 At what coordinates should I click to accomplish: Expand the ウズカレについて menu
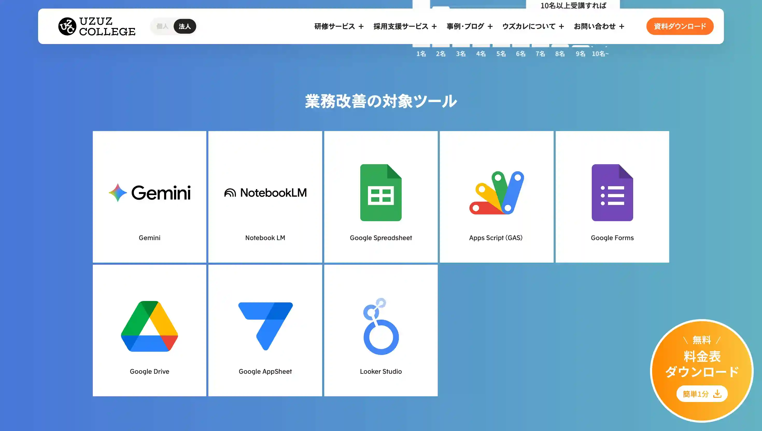[533, 26]
